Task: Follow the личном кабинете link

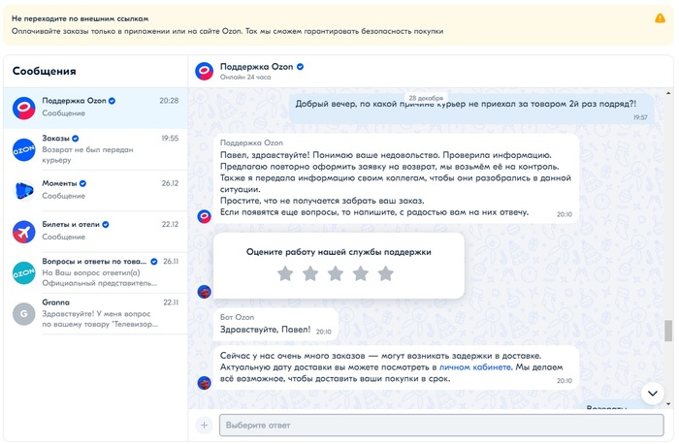Action: tap(474, 367)
